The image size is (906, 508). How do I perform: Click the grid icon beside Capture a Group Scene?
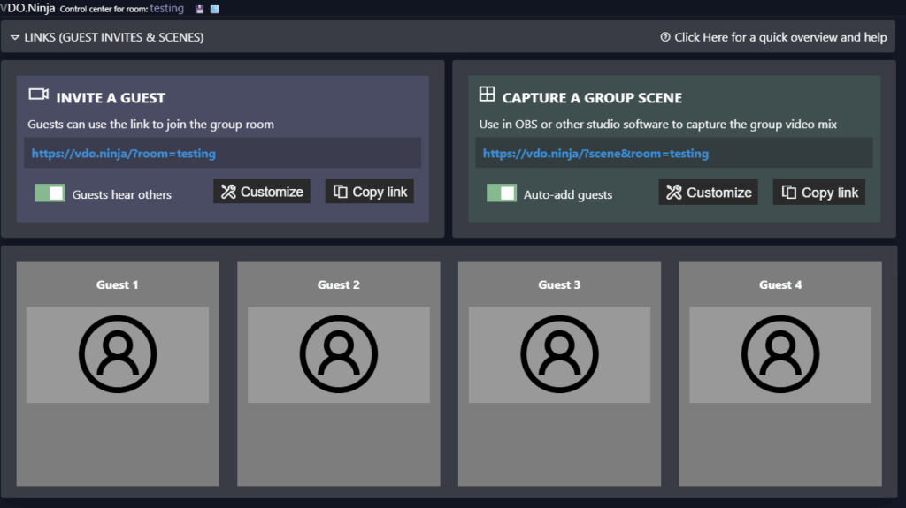click(x=487, y=95)
